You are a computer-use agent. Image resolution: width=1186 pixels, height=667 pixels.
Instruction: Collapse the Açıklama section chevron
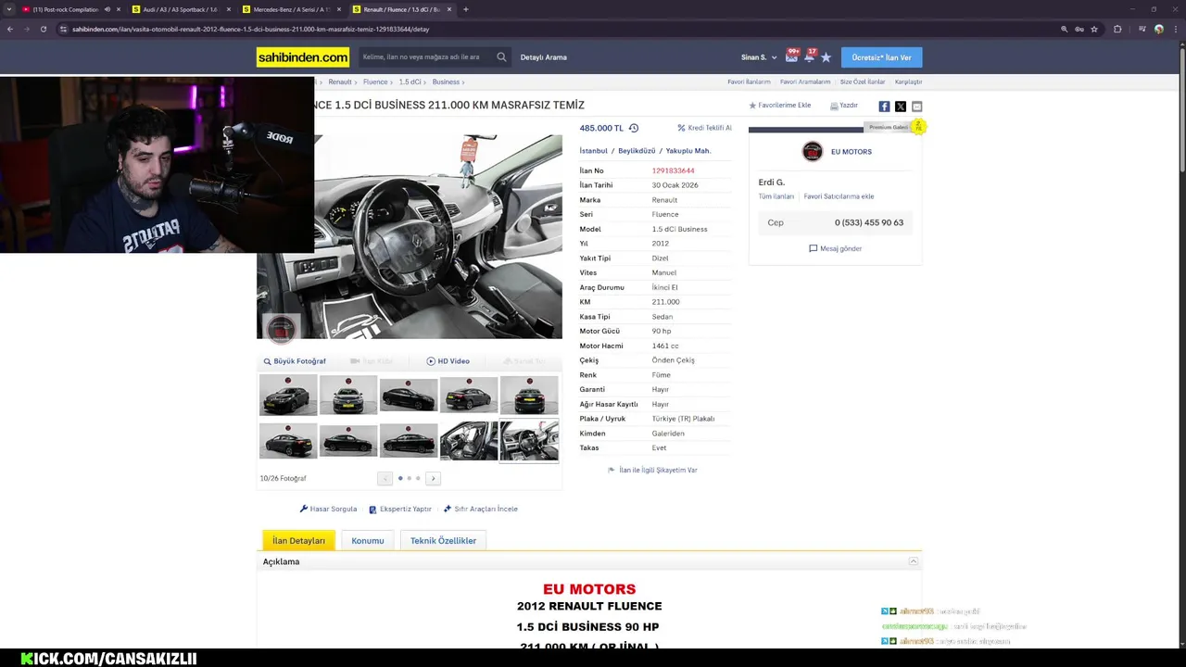913,561
